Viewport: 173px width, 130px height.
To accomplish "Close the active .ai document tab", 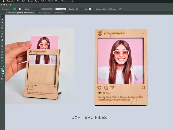I will tap(6, 13).
